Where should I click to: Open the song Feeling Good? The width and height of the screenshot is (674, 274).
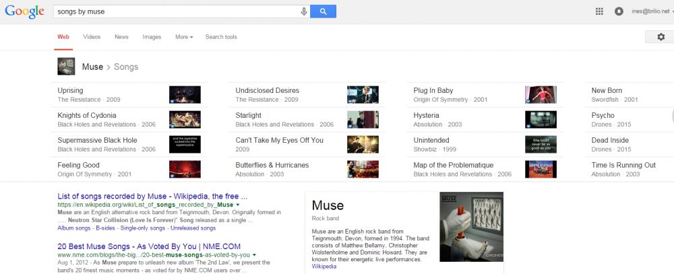(78, 165)
